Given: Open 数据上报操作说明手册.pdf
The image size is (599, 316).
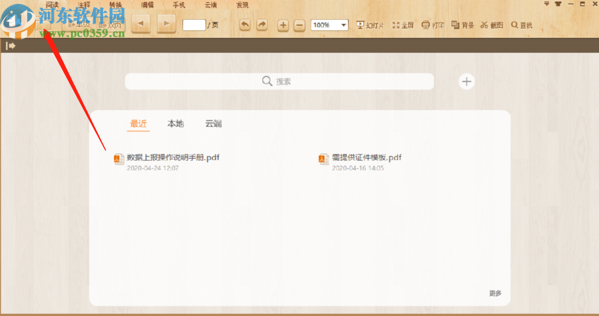Looking at the screenshot, I should (x=173, y=157).
